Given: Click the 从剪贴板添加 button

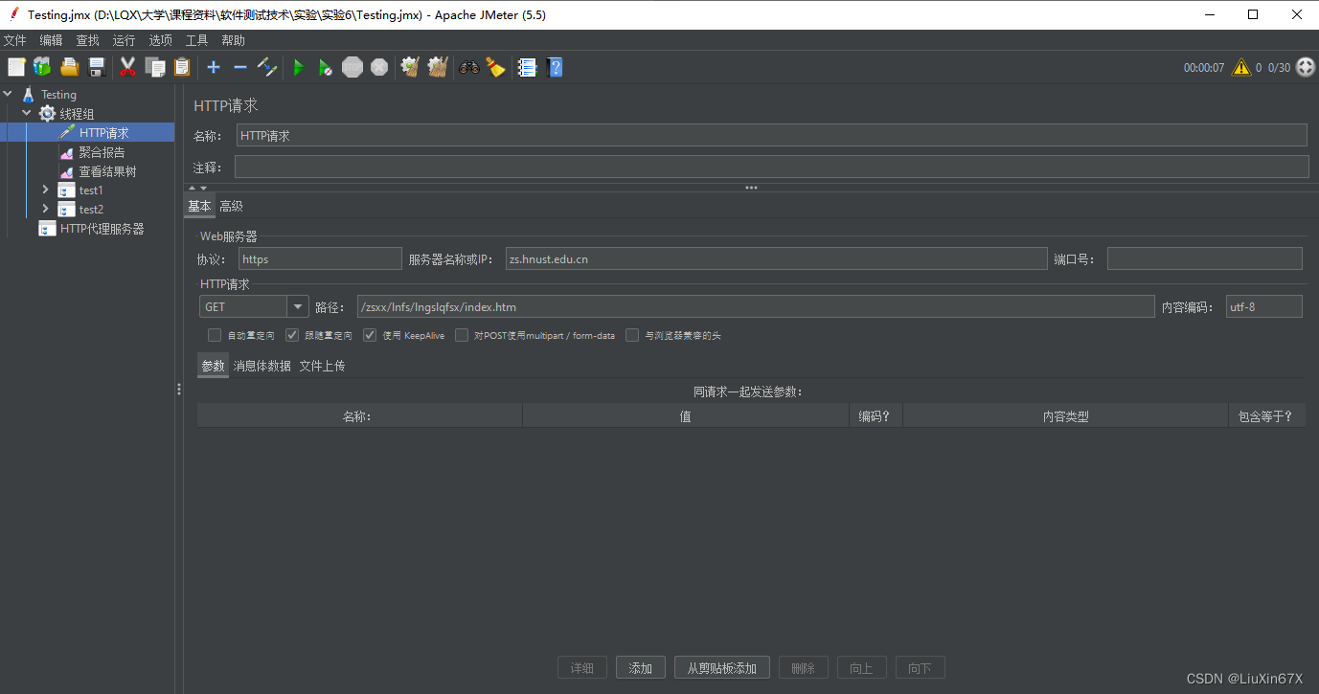Looking at the screenshot, I should pyautogui.click(x=722, y=668).
